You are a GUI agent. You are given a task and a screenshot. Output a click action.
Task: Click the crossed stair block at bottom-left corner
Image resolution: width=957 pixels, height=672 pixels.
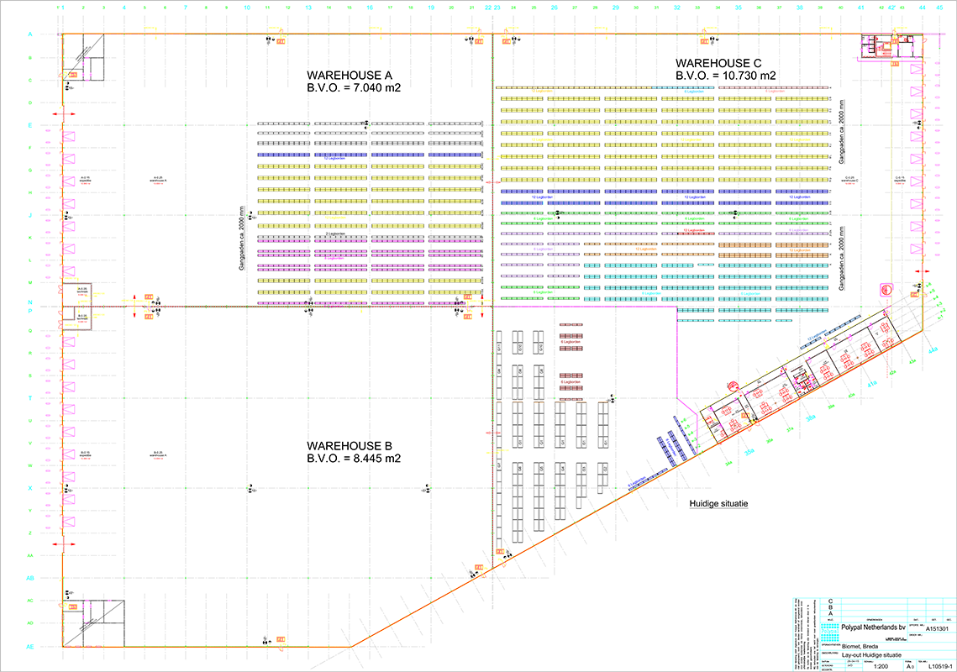click(94, 622)
